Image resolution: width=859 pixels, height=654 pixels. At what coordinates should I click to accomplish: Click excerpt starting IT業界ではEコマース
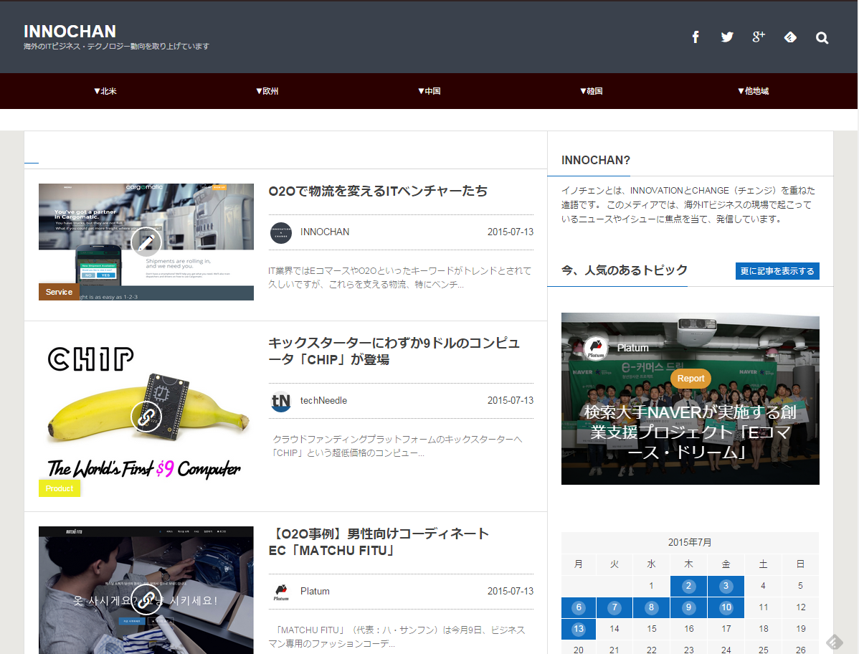[399, 278]
